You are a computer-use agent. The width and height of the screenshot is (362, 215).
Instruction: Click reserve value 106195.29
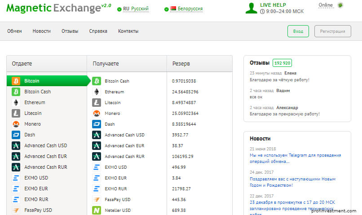pyautogui.click(x=183, y=156)
